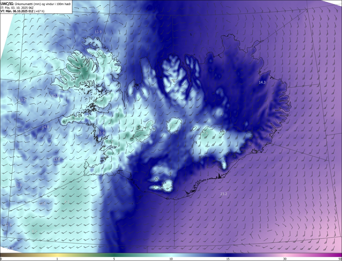Click the 14.3 value in northeast Iceland
Screen dimensions: 342x261
(262, 82)
